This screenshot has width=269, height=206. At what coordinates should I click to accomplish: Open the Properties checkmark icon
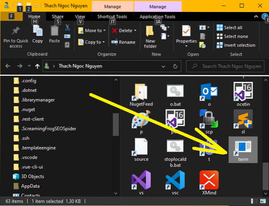click(186, 31)
